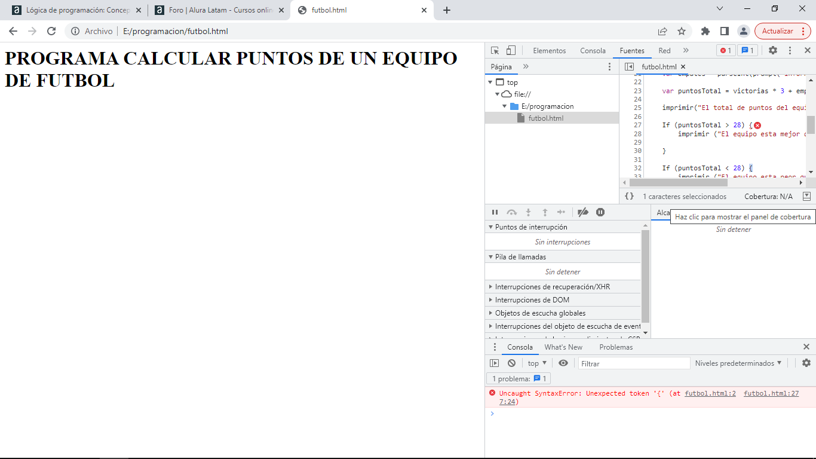Screen dimensions: 816x459
Task: Toggle pause on exceptions icon
Action: [x=600, y=212]
